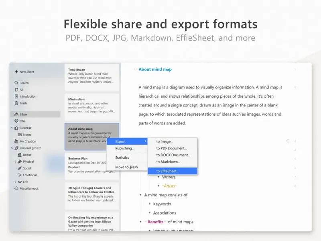Open the Effie heart icon
The width and height of the screenshot is (321, 241).
(x=16, y=121)
